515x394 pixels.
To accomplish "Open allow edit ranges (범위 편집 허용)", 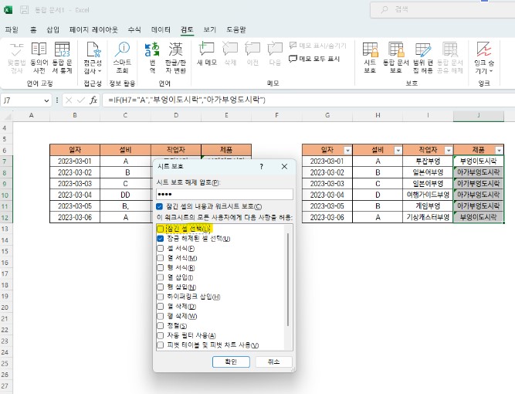I will (x=422, y=58).
